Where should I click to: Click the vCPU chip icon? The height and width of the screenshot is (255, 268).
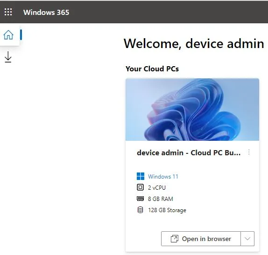coord(141,187)
